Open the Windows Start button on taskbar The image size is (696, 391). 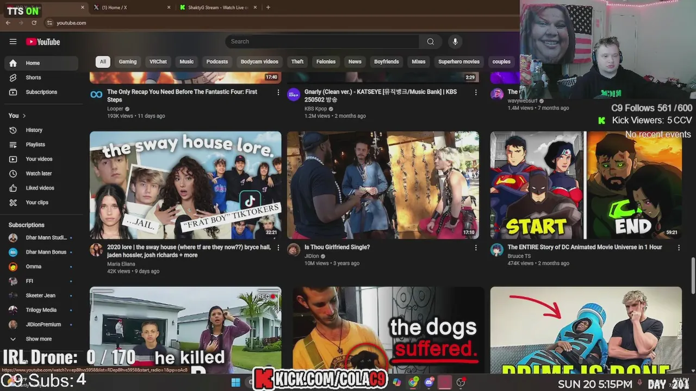[235, 382]
